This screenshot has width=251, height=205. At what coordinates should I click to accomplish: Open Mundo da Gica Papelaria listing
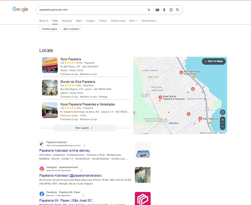[x=78, y=82]
